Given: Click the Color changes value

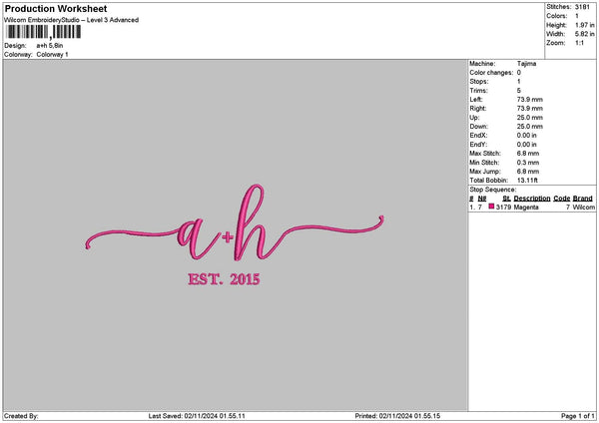Looking at the screenshot, I should tap(519, 73).
